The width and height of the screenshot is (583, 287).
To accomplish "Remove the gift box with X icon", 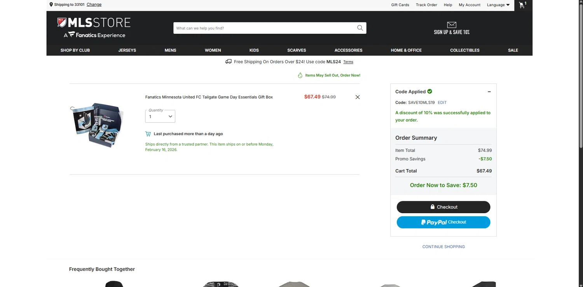I will pos(358,97).
